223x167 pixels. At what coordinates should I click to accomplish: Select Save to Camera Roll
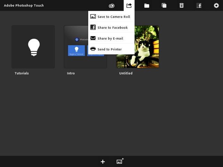[111, 16]
